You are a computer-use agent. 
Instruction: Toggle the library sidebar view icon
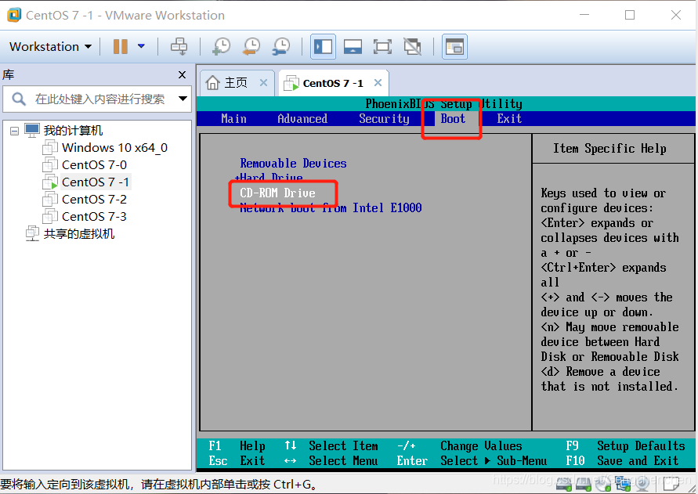324,46
